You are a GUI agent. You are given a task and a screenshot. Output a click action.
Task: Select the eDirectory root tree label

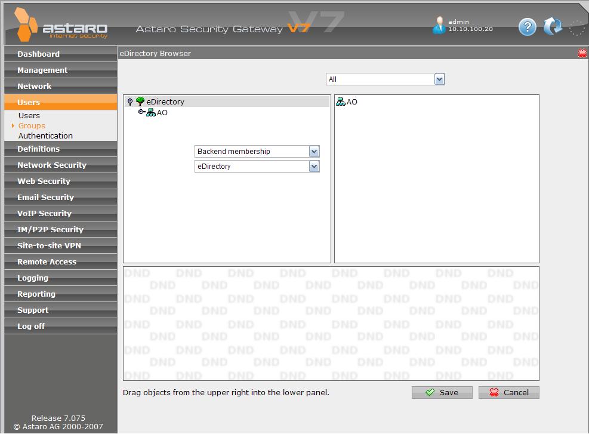tap(165, 102)
